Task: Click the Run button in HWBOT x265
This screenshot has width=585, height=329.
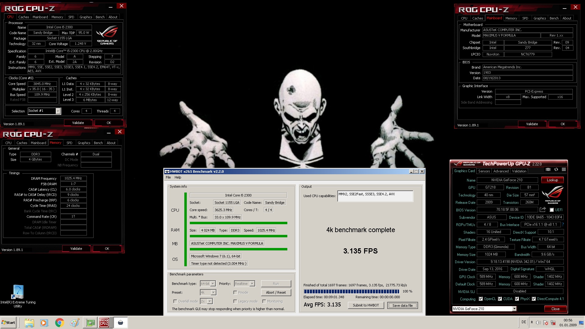Action: (x=276, y=284)
